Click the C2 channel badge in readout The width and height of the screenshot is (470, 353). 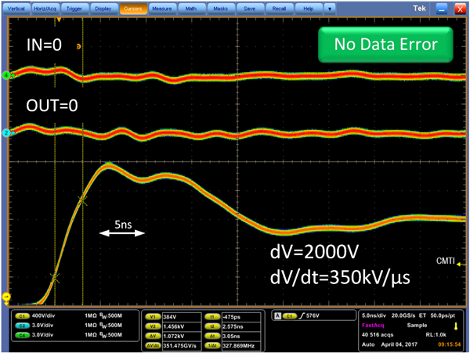coord(23,326)
